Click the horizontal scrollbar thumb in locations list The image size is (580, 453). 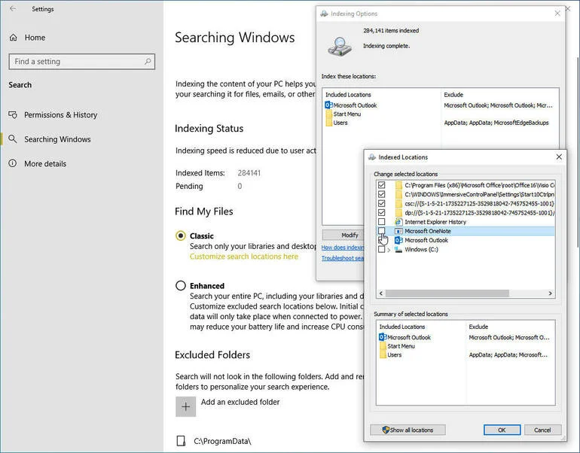(x=447, y=293)
